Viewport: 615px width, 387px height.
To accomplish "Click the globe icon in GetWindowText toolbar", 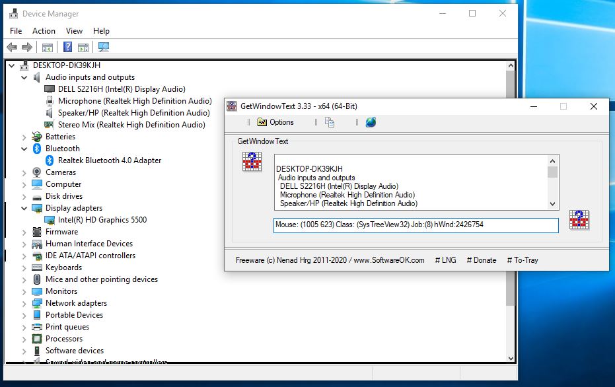I will click(371, 122).
